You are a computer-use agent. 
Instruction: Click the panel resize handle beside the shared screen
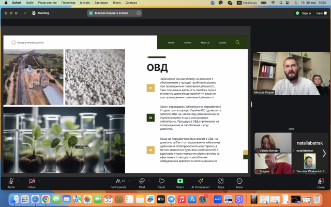pyautogui.click(x=251, y=105)
